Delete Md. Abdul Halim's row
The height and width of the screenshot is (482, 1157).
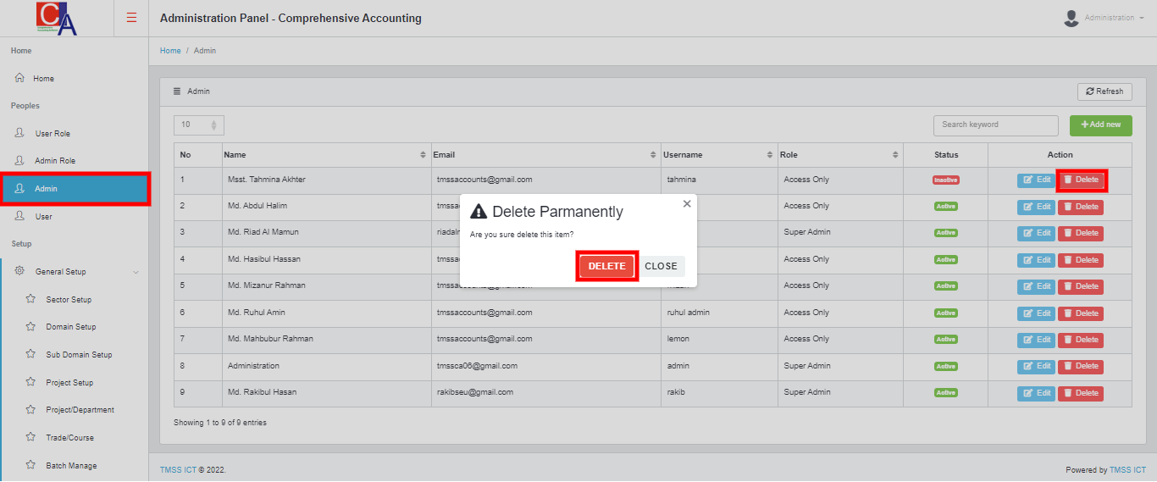tap(1081, 207)
